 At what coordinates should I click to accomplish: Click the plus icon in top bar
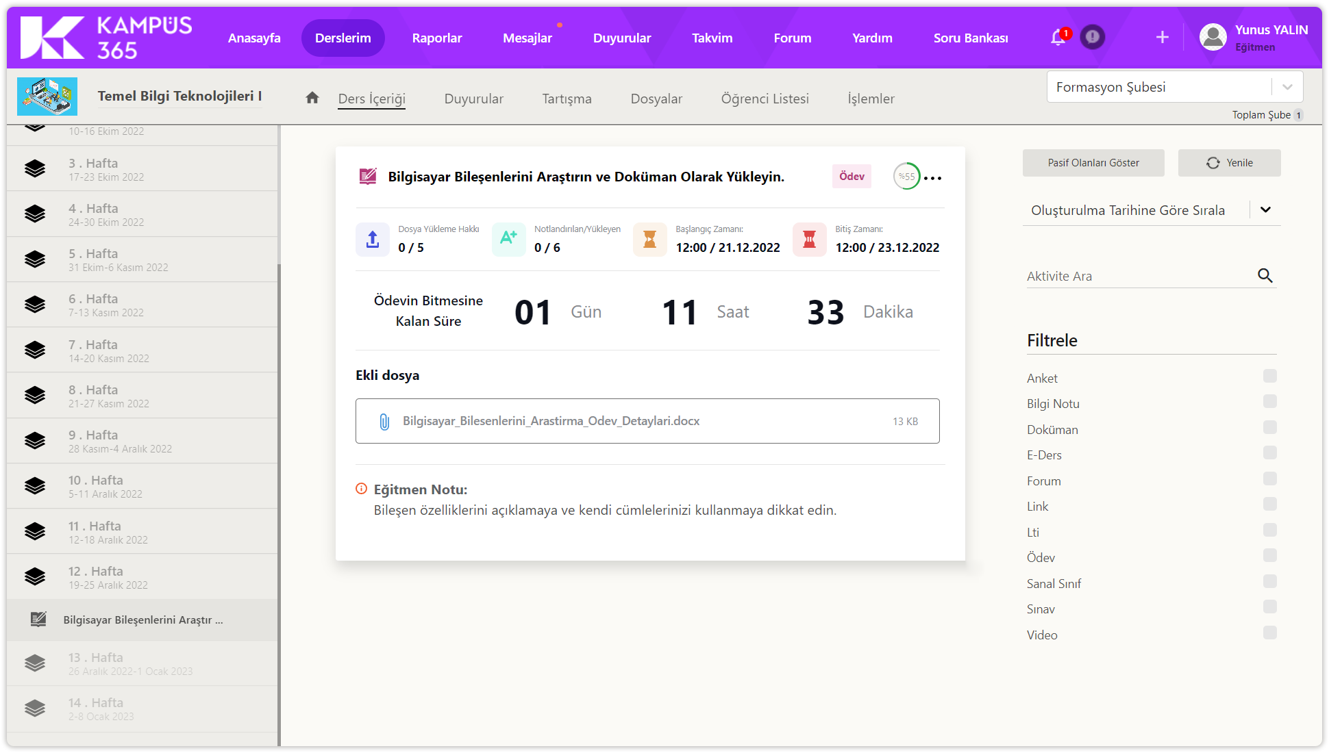(1162, 38)
